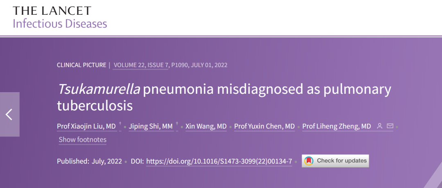
Task: Click the author profile person icon
Action: point(380,126)
